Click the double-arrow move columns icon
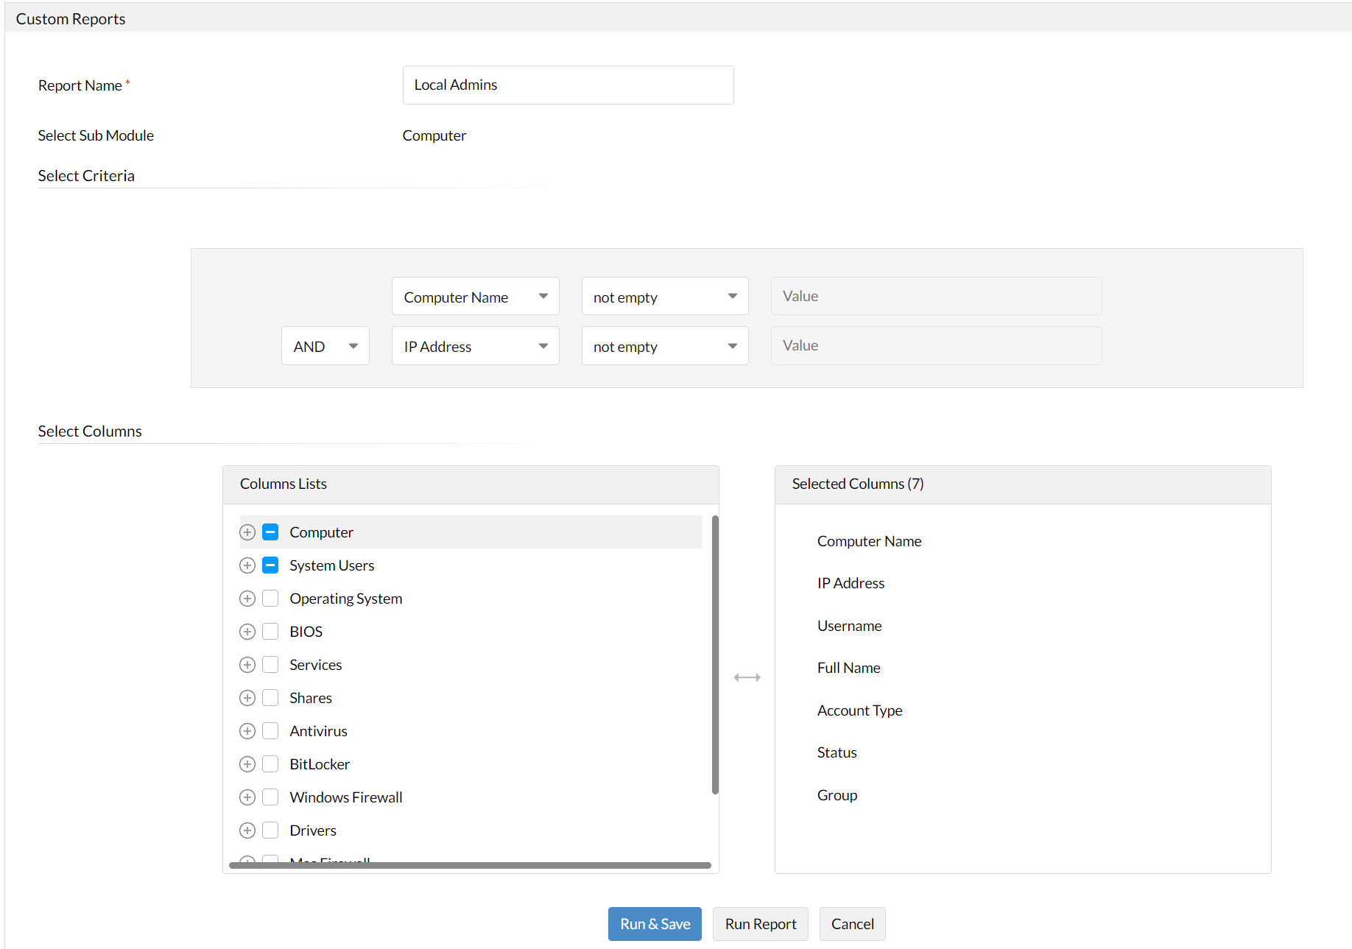The height and width of the screenshot is (949, 1352). click(747, 677)
